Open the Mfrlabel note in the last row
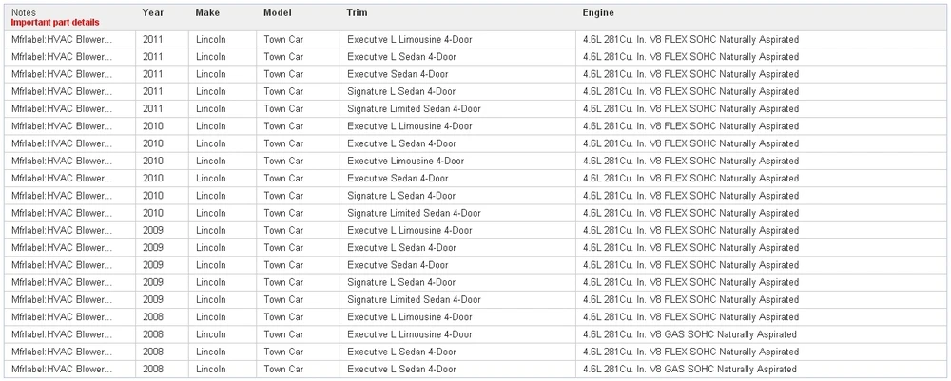951x381 pixels. point(62,369)
